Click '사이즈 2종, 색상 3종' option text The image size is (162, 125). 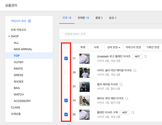click(109, 75)
